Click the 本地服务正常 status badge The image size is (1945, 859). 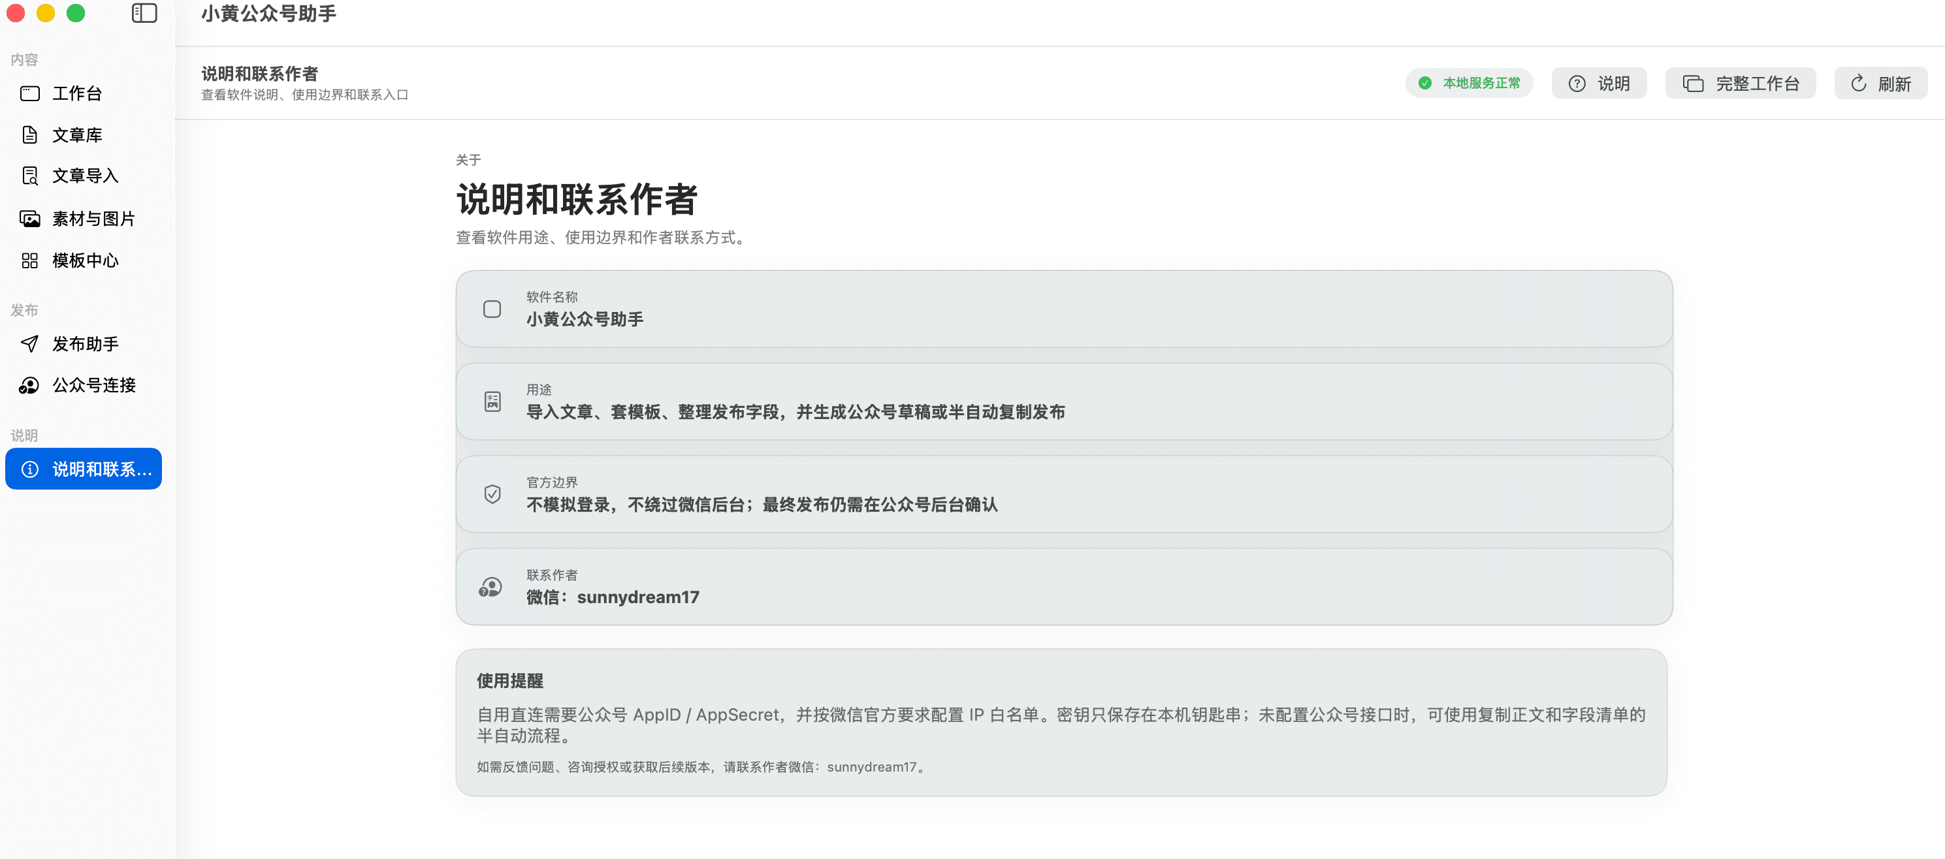[x=1469, y=83]
